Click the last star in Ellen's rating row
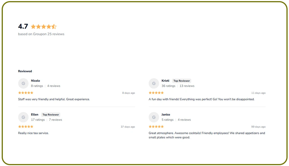The image size is (289, 166). 32,127
